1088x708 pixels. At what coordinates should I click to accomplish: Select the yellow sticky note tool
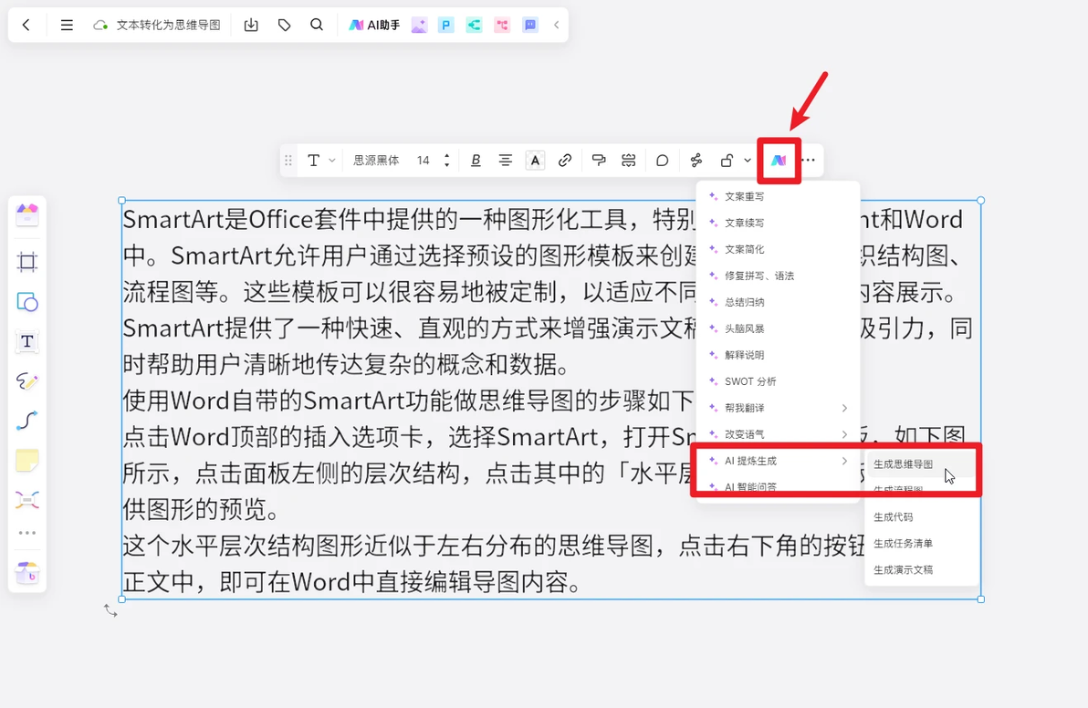click(27, 461)
